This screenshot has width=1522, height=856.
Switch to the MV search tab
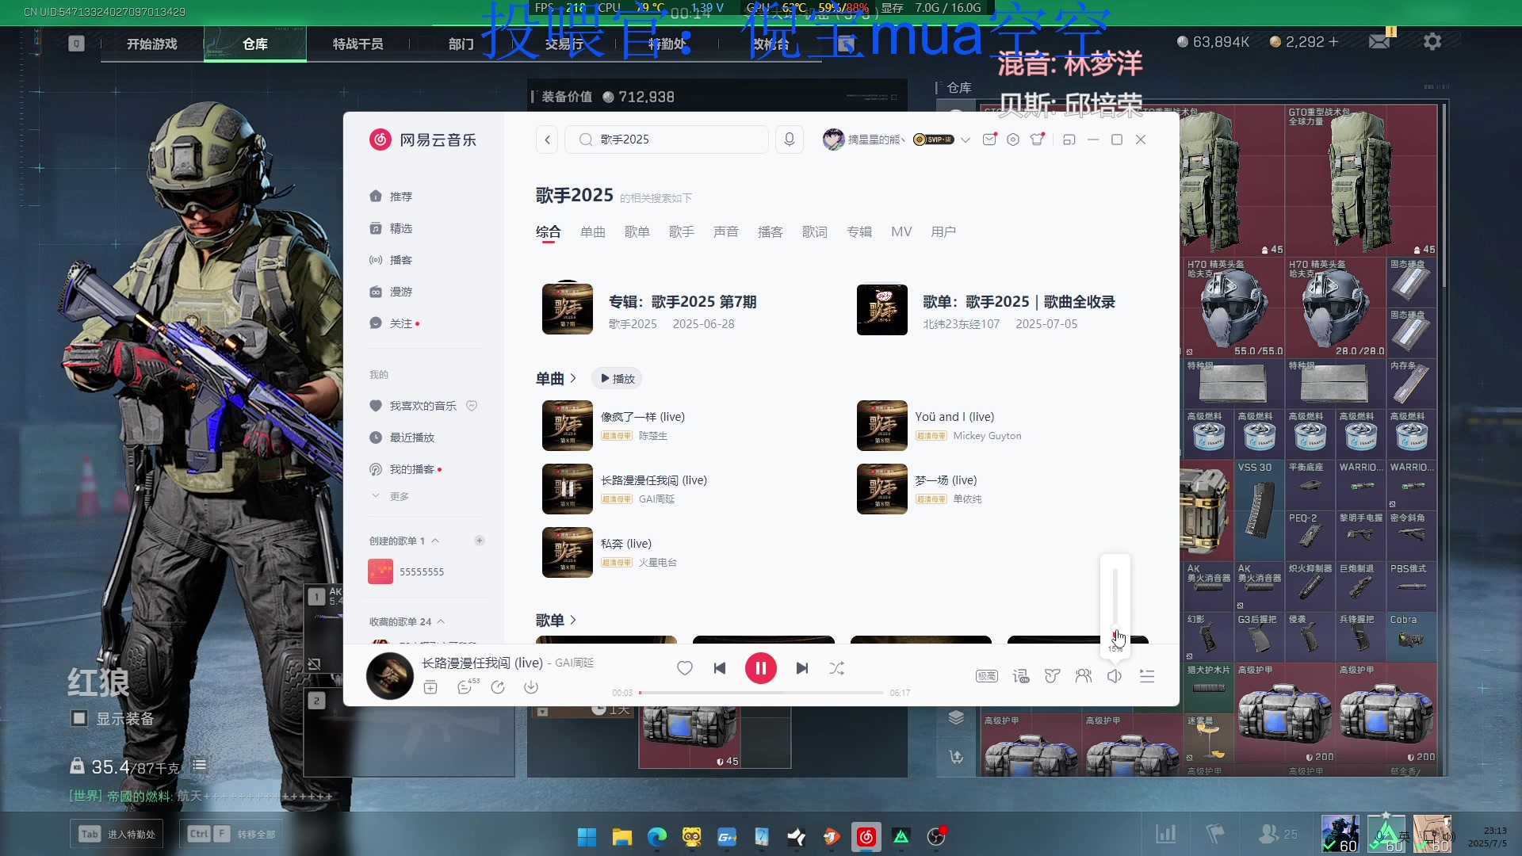point(901,231)
